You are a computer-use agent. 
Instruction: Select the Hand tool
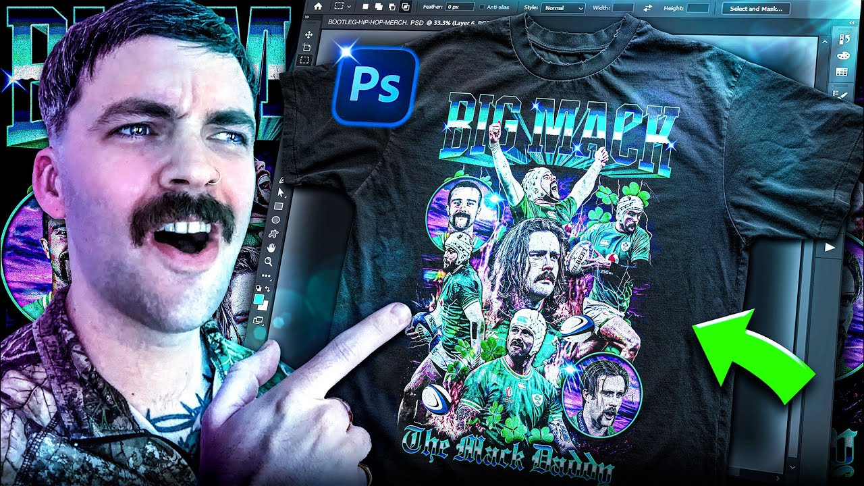click(273, 249)
